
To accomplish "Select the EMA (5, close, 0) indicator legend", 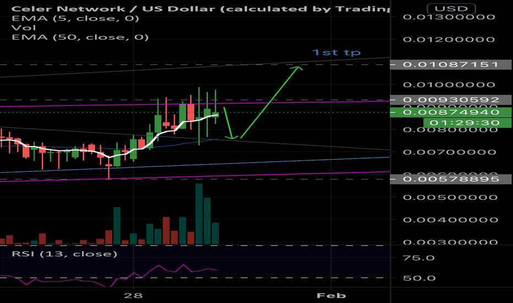I will tap(75, 18).
